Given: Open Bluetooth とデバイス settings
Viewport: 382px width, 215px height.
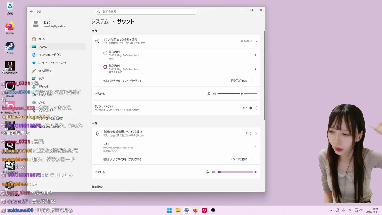Looking at the screenshot, I should click(x=58, y=55).
